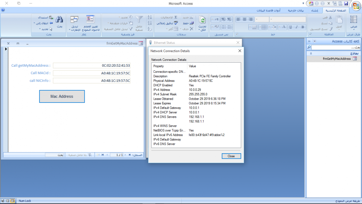Open Home tab (الصفحة الرئيسية)

tap(336, 11)
